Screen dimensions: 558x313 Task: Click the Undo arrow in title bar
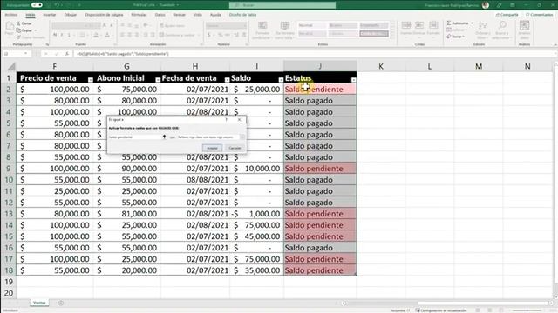click(x=57, y=5)
